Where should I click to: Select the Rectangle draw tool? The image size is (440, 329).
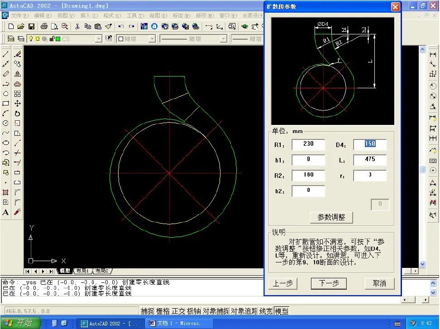[x=5, y=104]
